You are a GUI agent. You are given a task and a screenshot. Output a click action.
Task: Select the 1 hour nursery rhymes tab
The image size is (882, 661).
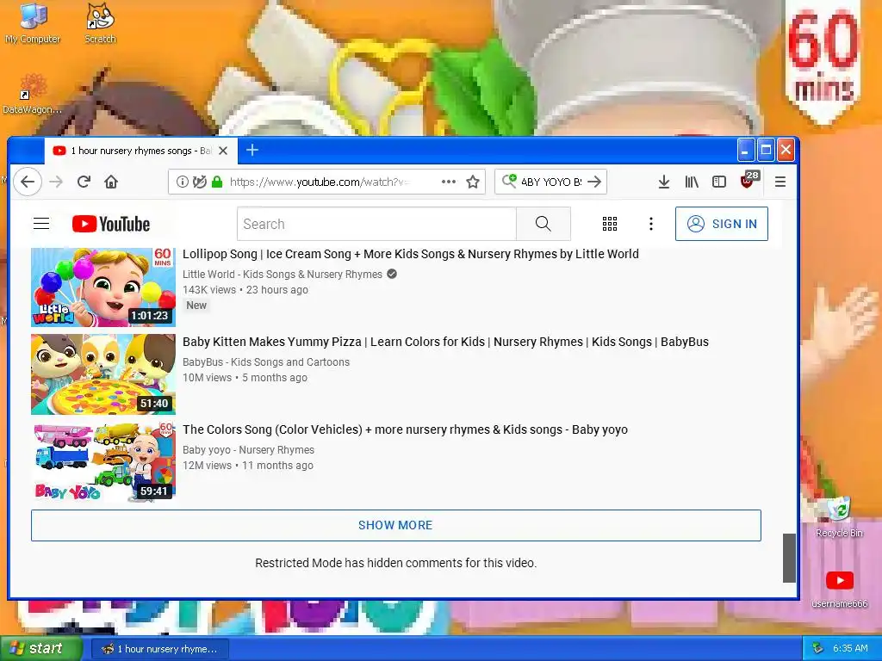[x=140, y=151]
